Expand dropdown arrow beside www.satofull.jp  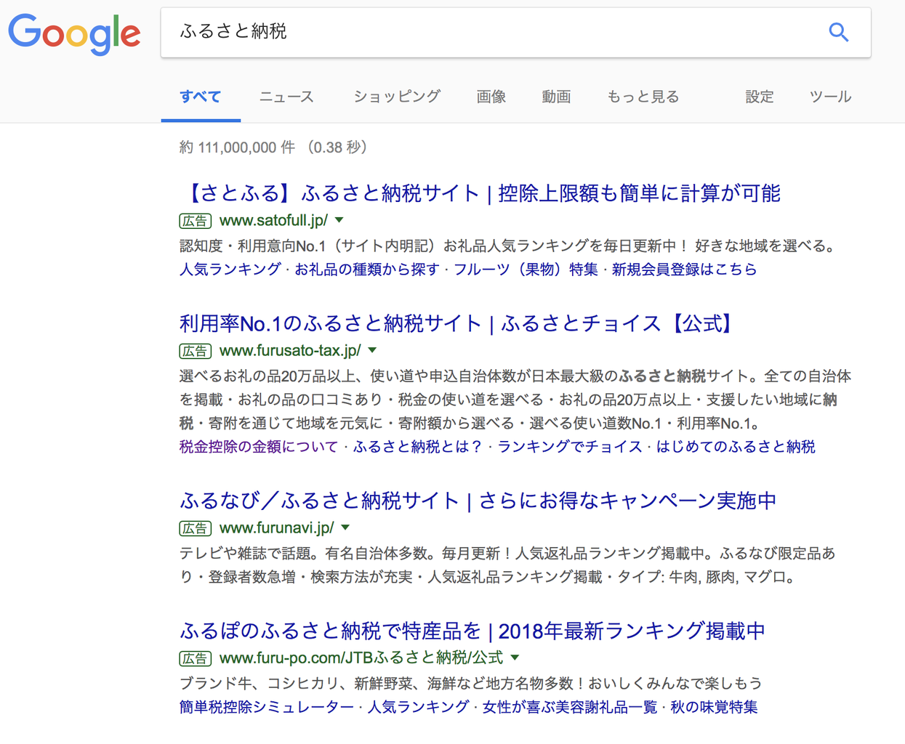tap(339, 220)
